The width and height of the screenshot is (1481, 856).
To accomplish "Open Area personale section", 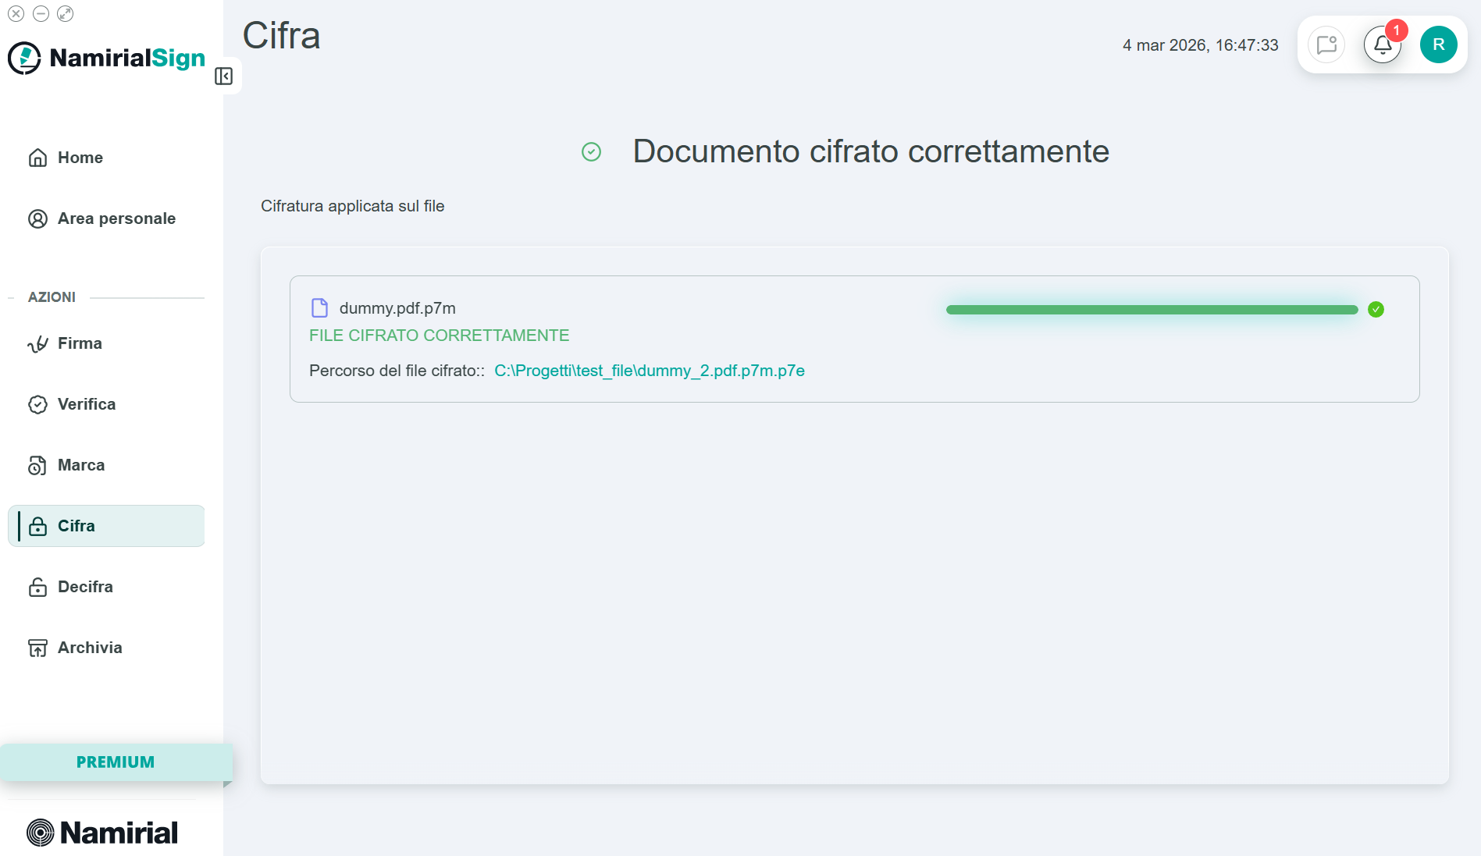I will tap(106, 218).
